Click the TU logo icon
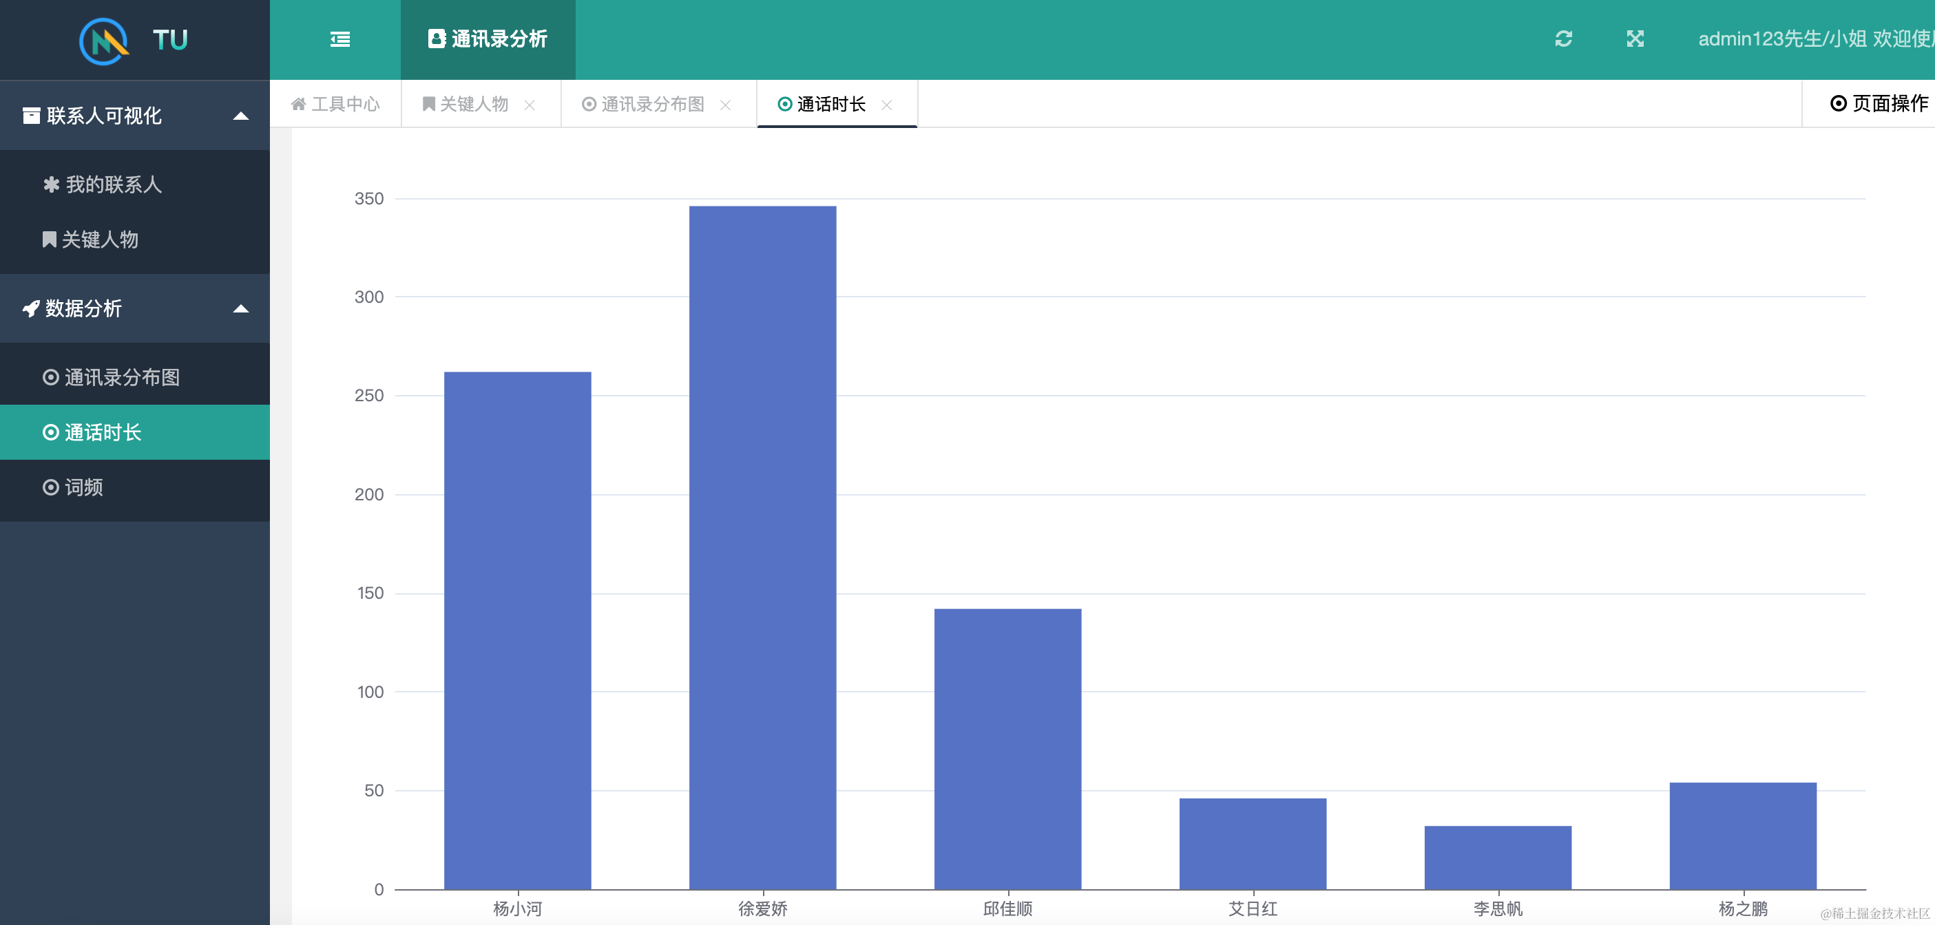This screenshot has width=1935, height=925. pyautogui.click(x=105, y=41)
